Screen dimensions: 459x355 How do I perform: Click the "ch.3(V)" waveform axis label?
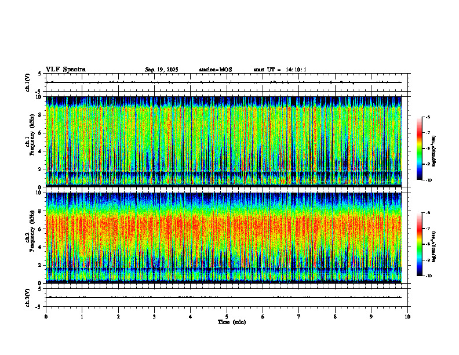28,298
